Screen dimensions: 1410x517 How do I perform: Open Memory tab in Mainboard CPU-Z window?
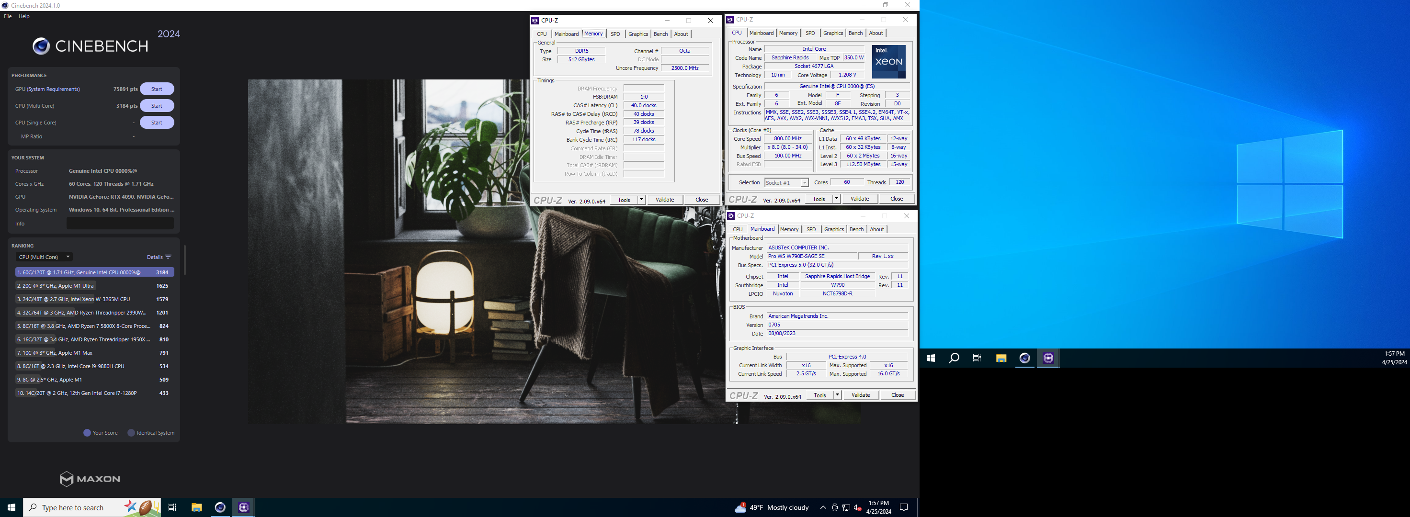click(789, 229)
